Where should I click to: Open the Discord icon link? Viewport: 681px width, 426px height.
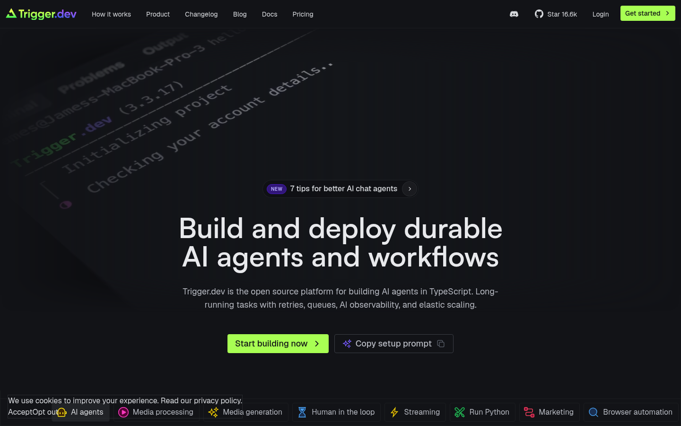point(514,14)
